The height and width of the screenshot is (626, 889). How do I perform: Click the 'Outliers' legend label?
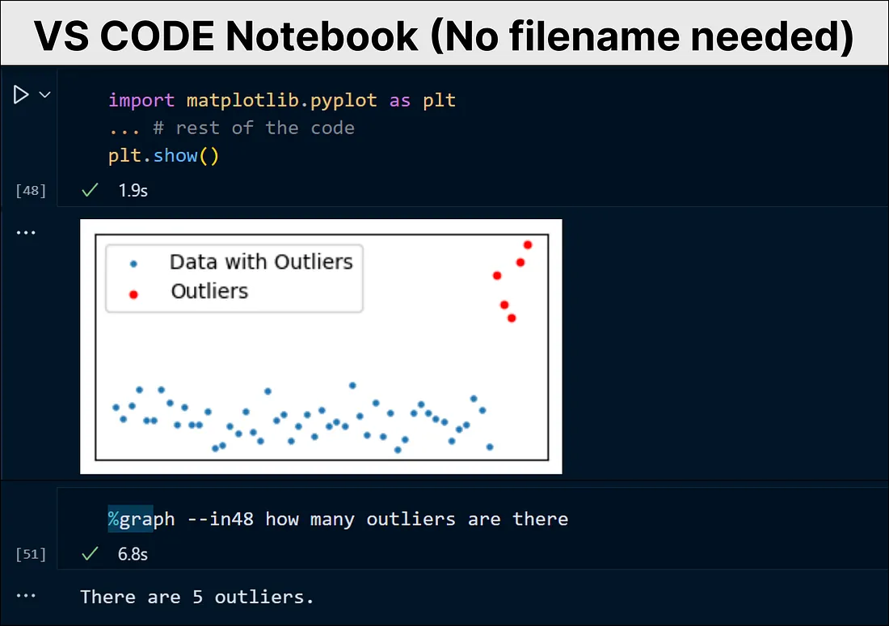[210, 291]
